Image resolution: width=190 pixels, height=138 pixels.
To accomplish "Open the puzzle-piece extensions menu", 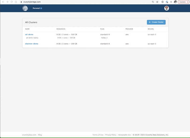I will (171, 2).
